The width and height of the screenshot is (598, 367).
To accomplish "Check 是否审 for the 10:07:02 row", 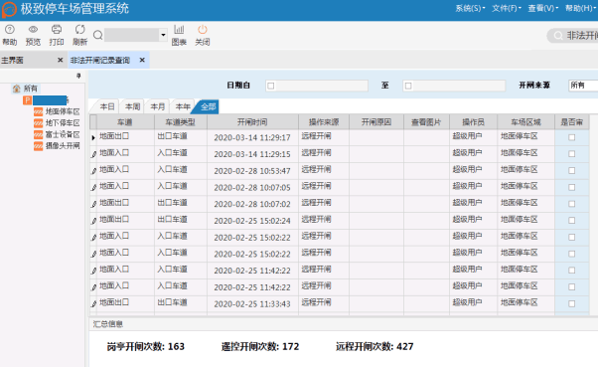I will coord(572,204).
